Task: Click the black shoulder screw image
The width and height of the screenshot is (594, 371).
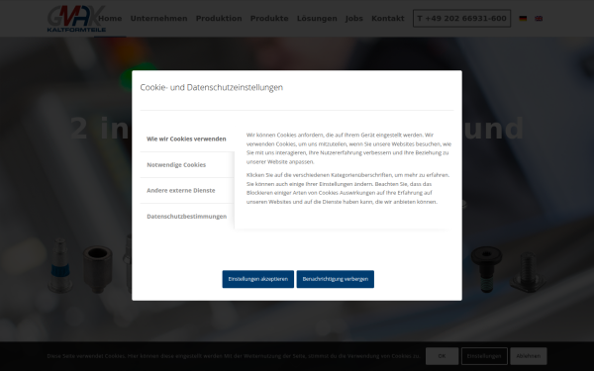Action: point(486,269)
